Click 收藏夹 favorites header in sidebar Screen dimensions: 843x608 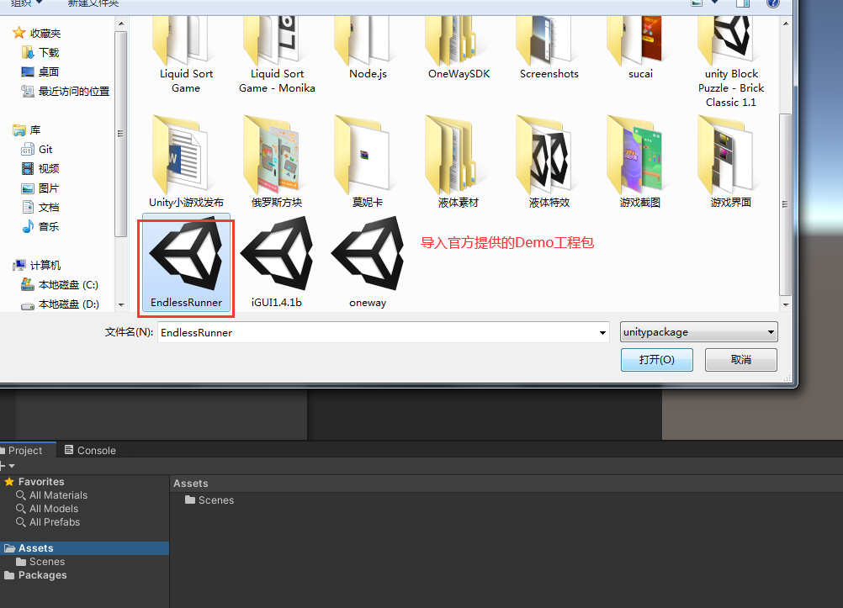tap(36, 34)
